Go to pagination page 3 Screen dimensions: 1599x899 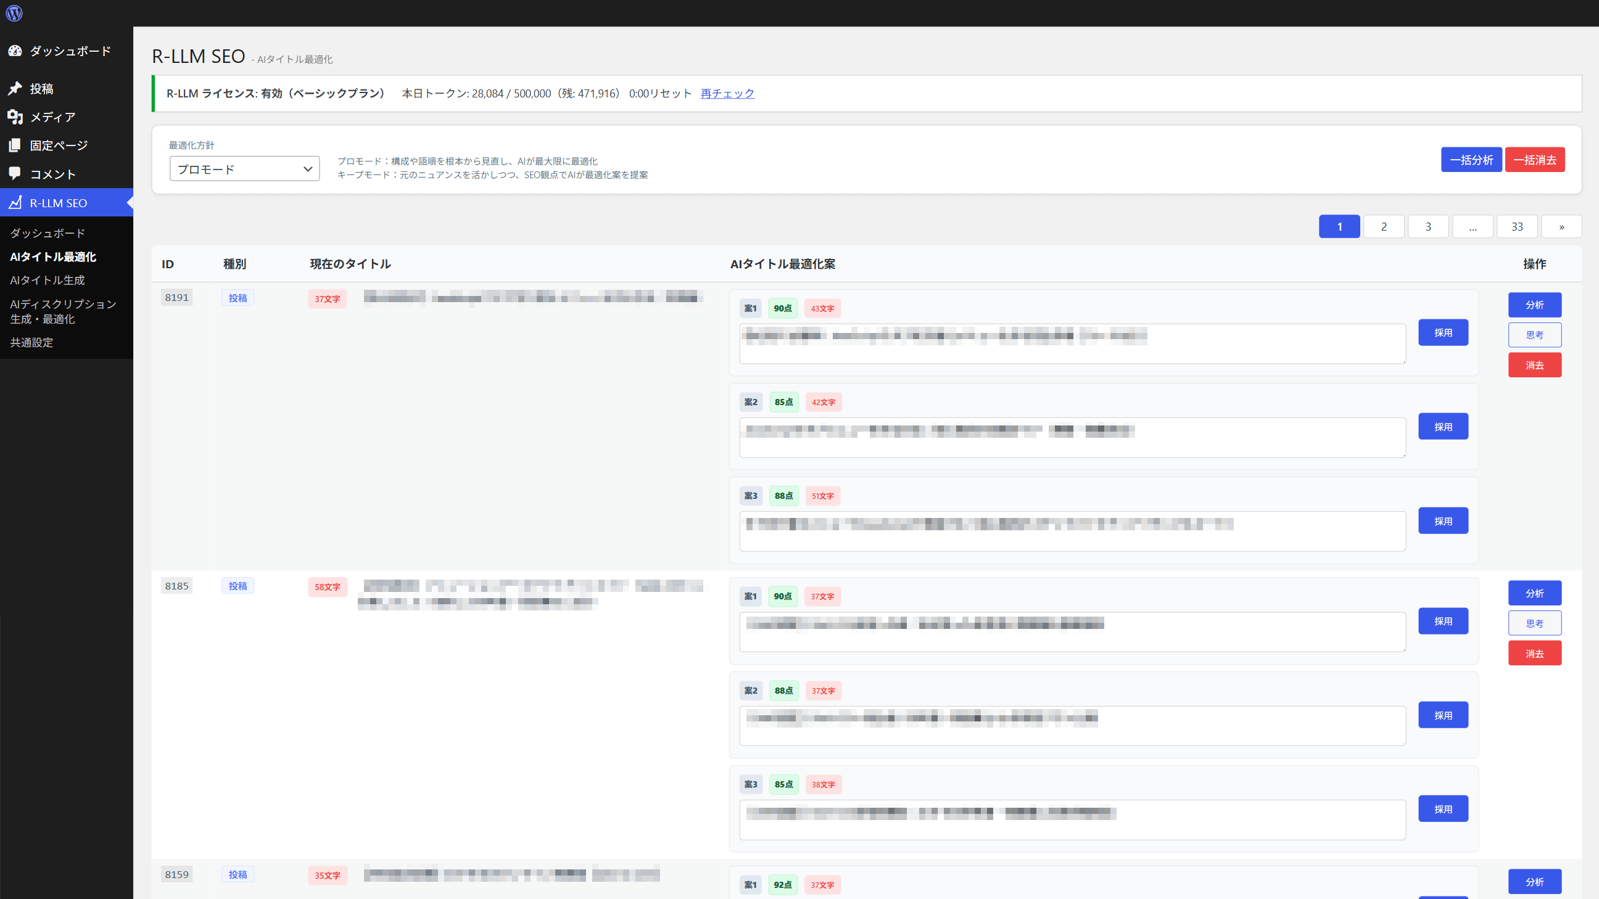tap(1428, 226)
